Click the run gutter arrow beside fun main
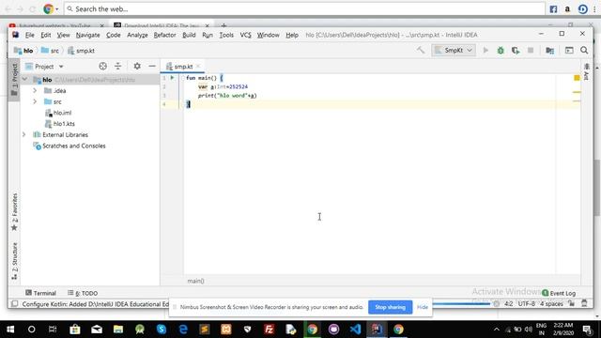 coord(172,78)
